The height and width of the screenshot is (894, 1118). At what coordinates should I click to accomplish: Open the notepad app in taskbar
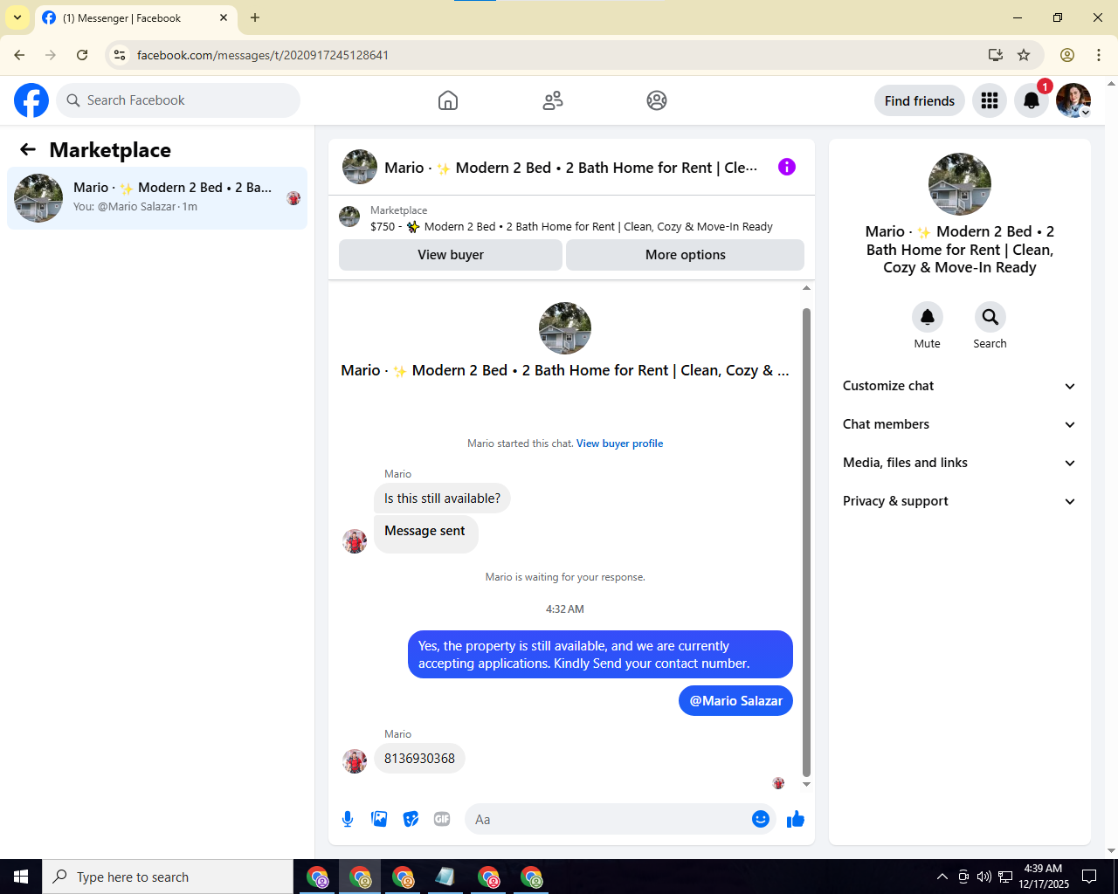coord(445,877)
